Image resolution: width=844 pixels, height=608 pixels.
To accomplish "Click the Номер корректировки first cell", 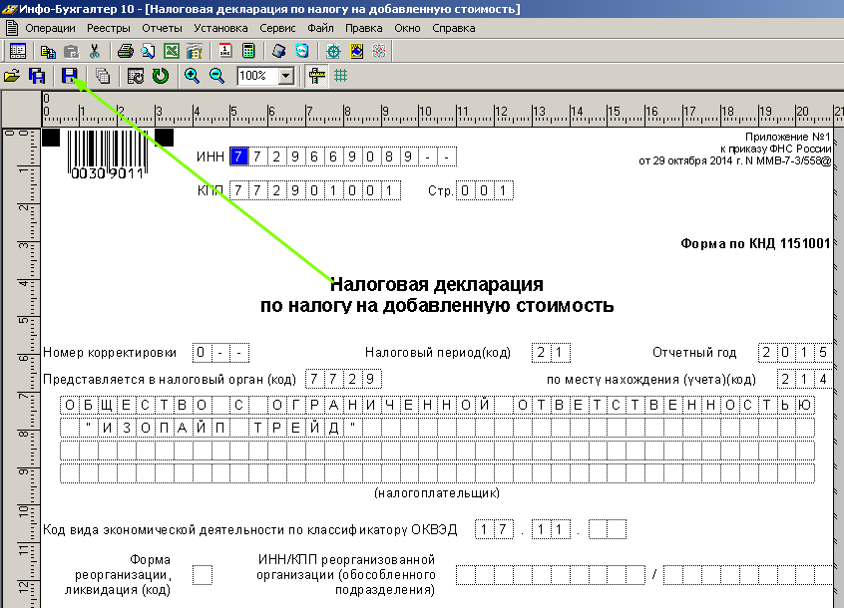I will 202,353.
